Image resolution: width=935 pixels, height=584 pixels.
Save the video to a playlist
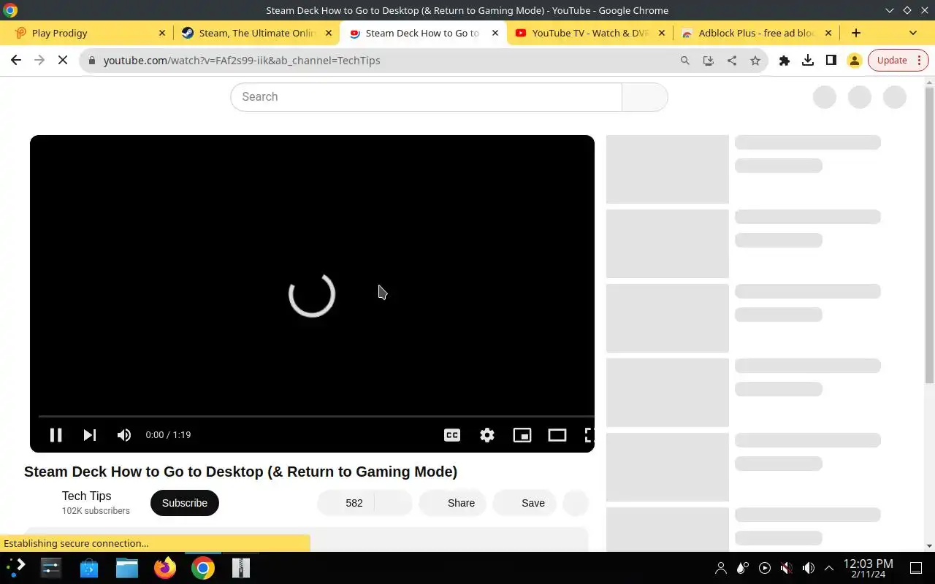524,503
